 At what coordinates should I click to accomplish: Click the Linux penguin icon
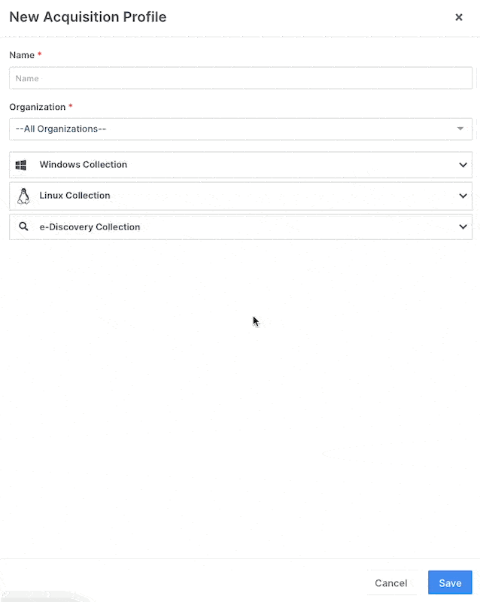pos(23,196)
